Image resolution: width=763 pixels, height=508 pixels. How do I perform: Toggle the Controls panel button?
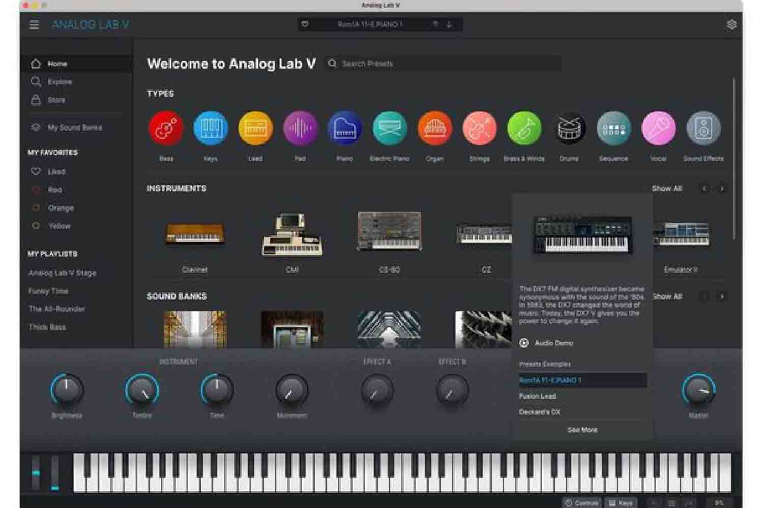pyautogui.click(x=582, y=503)
